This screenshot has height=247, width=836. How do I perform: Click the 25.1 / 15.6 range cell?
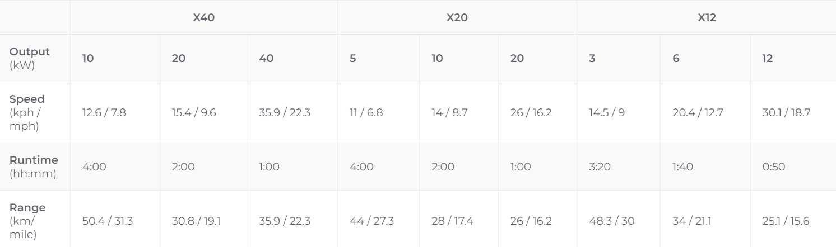click(786, 221)
